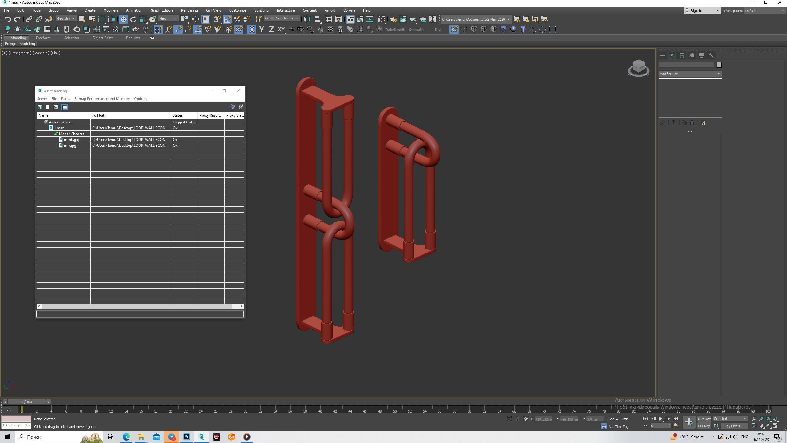
Task: Click the object name input field
Action: (686, 65)
